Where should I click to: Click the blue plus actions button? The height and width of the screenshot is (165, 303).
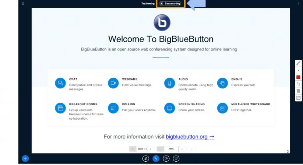coord(25,158)
